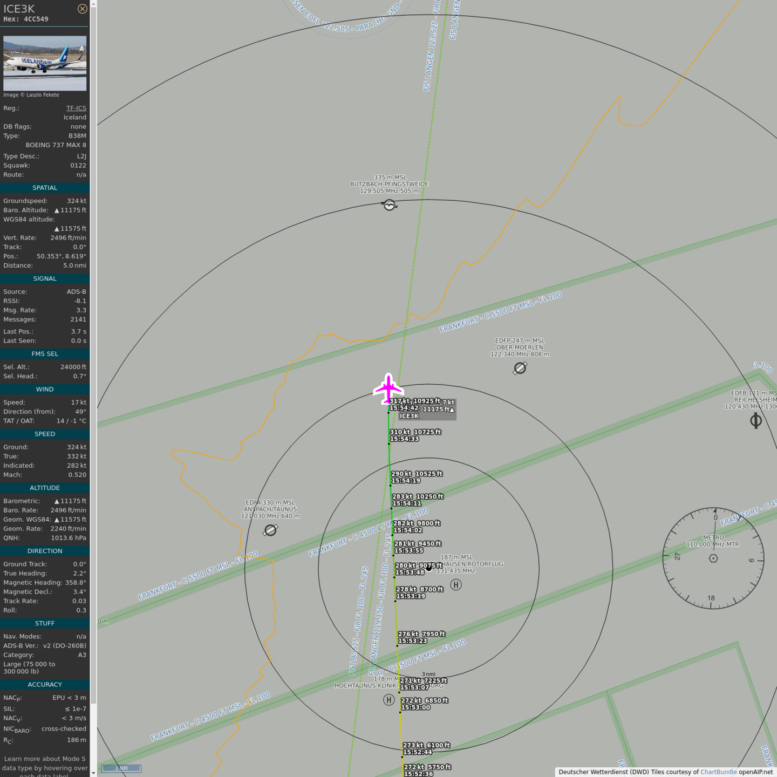
Task: Click heliport icon beside Hochtaunus-Klinik
Action: (388, 700)
